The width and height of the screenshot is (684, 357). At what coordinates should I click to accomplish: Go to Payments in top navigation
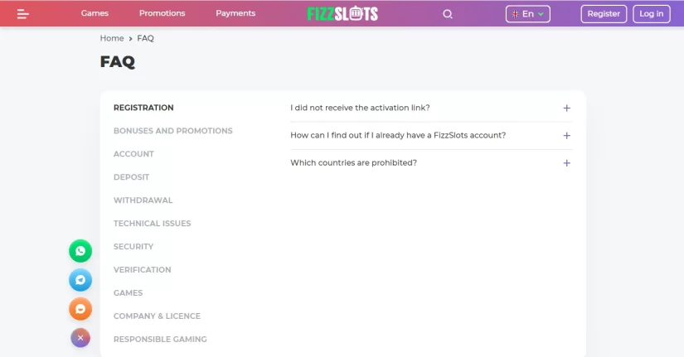click(x=235, y=13)
